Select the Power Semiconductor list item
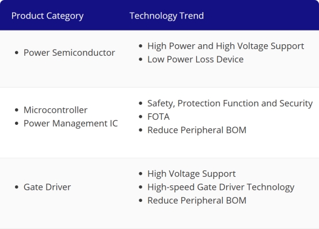Viewport: 319px width, 229px height. coord(69,53)
